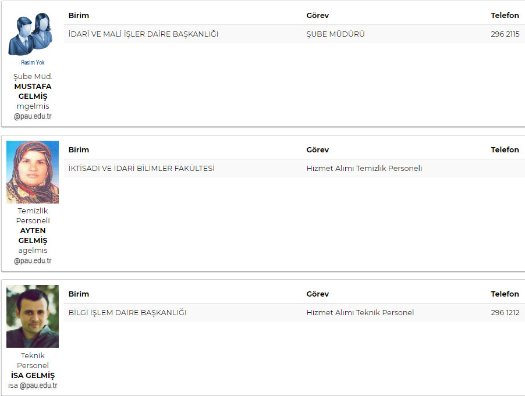The image size is (525, 396).
Task: Click the mgelmis @pau.edu.tr email address
Action: [x=33, y=111]
